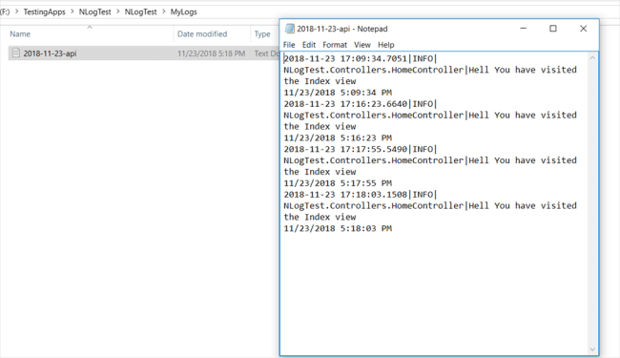Minimize the Notepad window

pos(523,29)
